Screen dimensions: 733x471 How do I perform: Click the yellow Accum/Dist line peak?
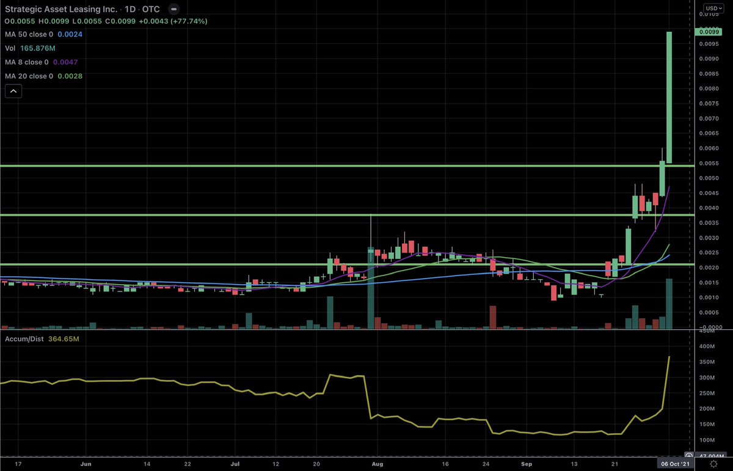tap(669, 356)
